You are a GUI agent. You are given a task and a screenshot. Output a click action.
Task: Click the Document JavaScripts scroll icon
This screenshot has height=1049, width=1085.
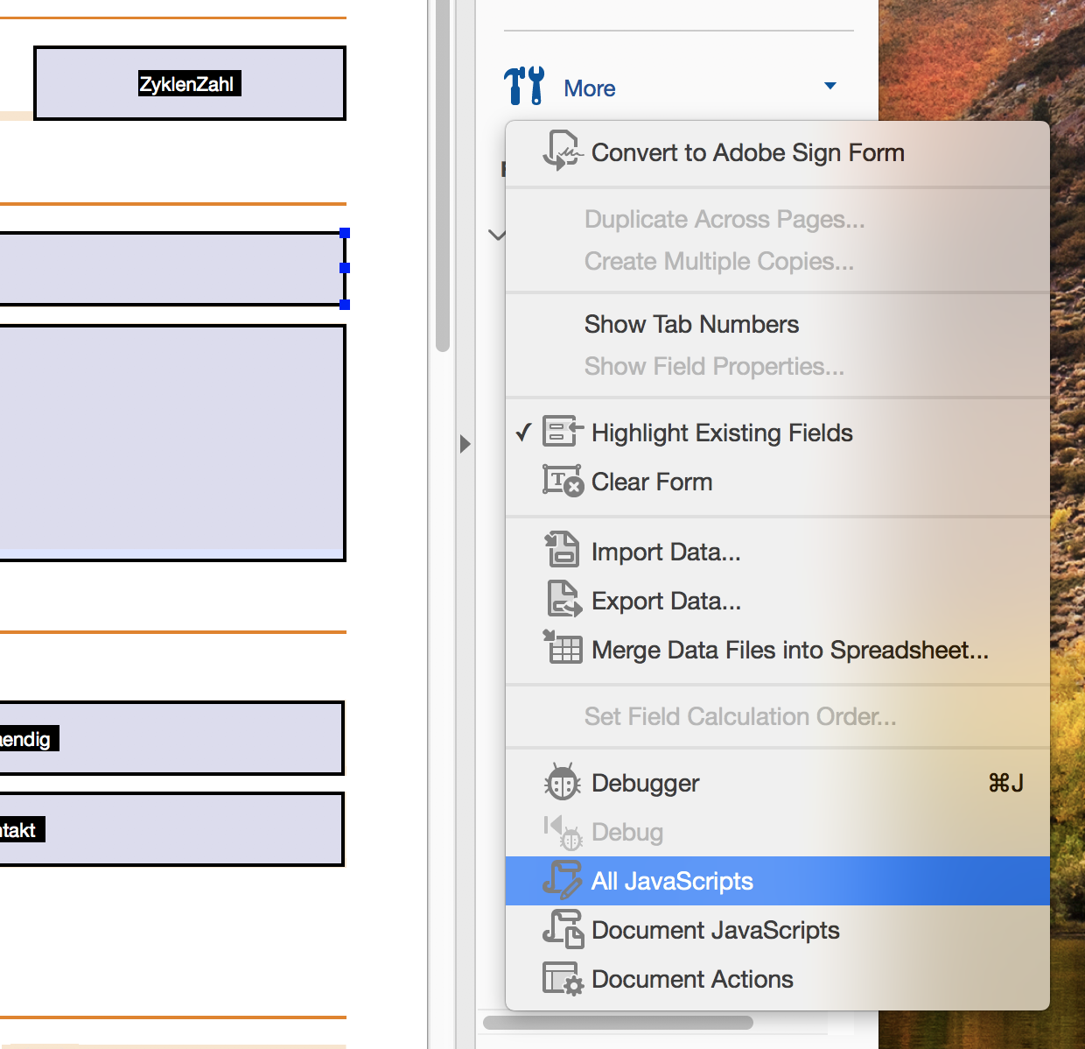pos(563,929)
